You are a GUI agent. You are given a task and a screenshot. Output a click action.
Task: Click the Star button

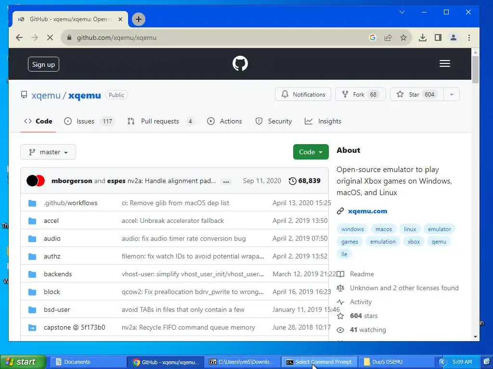pos(416,95)
